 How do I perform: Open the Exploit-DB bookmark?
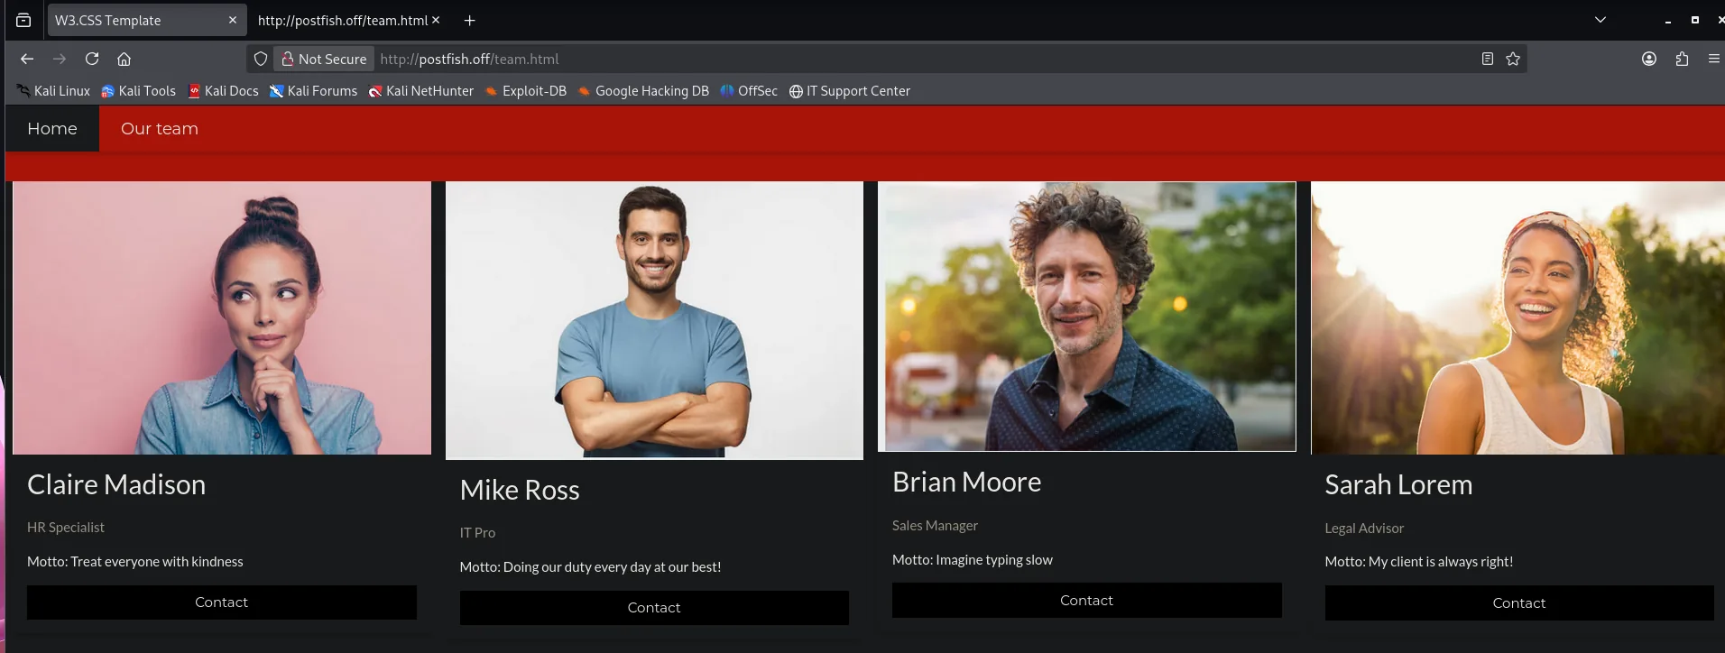click(526, 91)
